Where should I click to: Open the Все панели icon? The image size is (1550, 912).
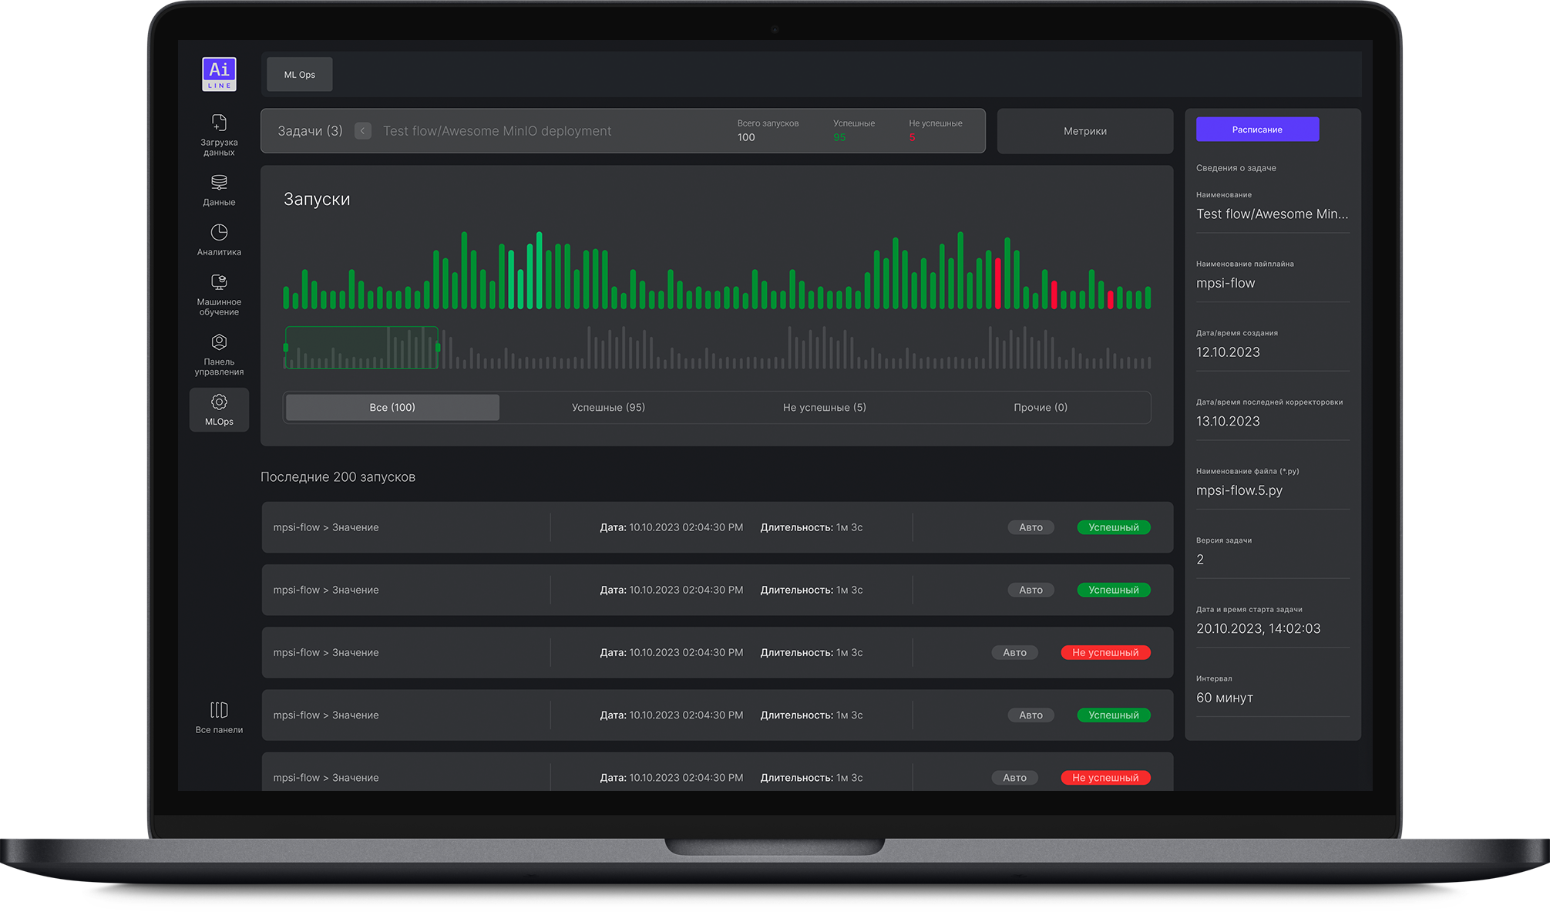(219, 710)
